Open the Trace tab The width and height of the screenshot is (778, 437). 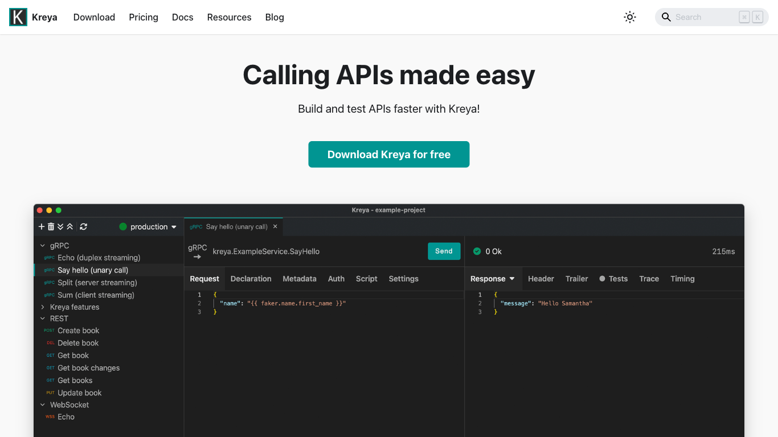(649, 279)
